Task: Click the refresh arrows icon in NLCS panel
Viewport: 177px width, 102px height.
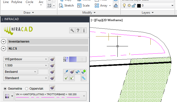Action: [x=78, y=72]
